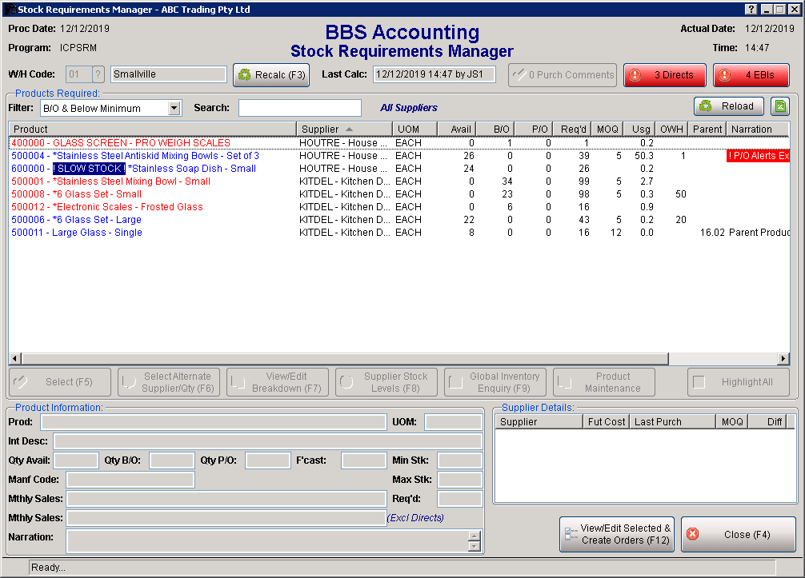This screenshot has width=805, height=578.
Task: Click into the Search field
Action: pos(299,108)
